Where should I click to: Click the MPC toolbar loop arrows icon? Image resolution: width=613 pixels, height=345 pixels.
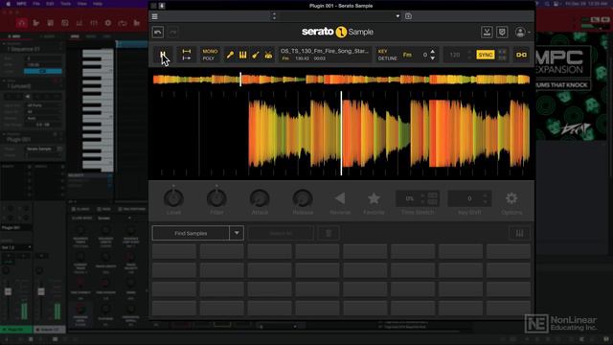(x=123, y=23)
